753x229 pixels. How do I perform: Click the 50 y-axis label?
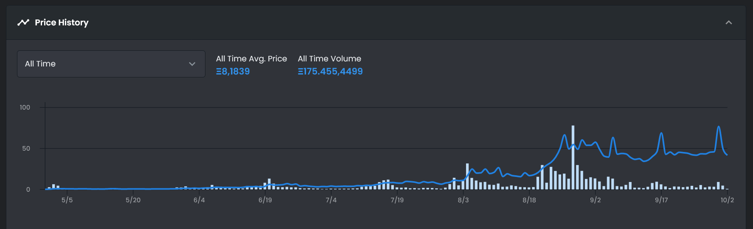(x=26, y=149)
